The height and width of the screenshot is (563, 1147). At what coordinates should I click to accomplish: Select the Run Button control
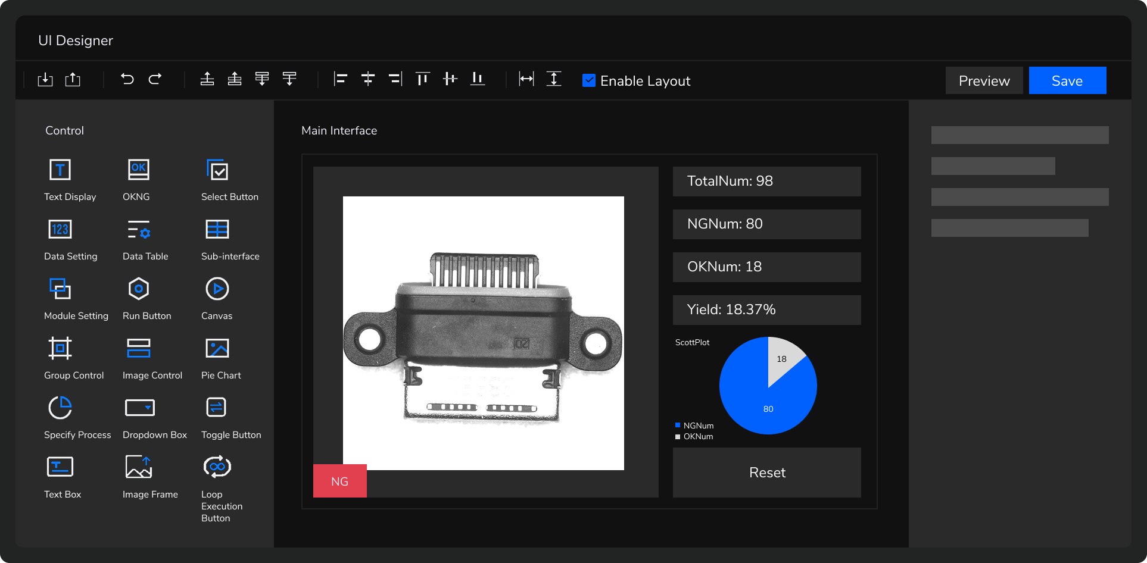tap(139, 289)
